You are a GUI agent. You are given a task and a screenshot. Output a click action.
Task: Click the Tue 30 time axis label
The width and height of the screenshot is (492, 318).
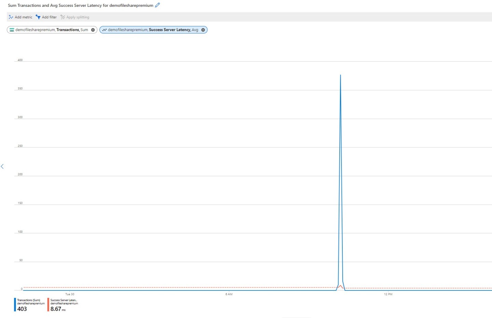(70, 294)
